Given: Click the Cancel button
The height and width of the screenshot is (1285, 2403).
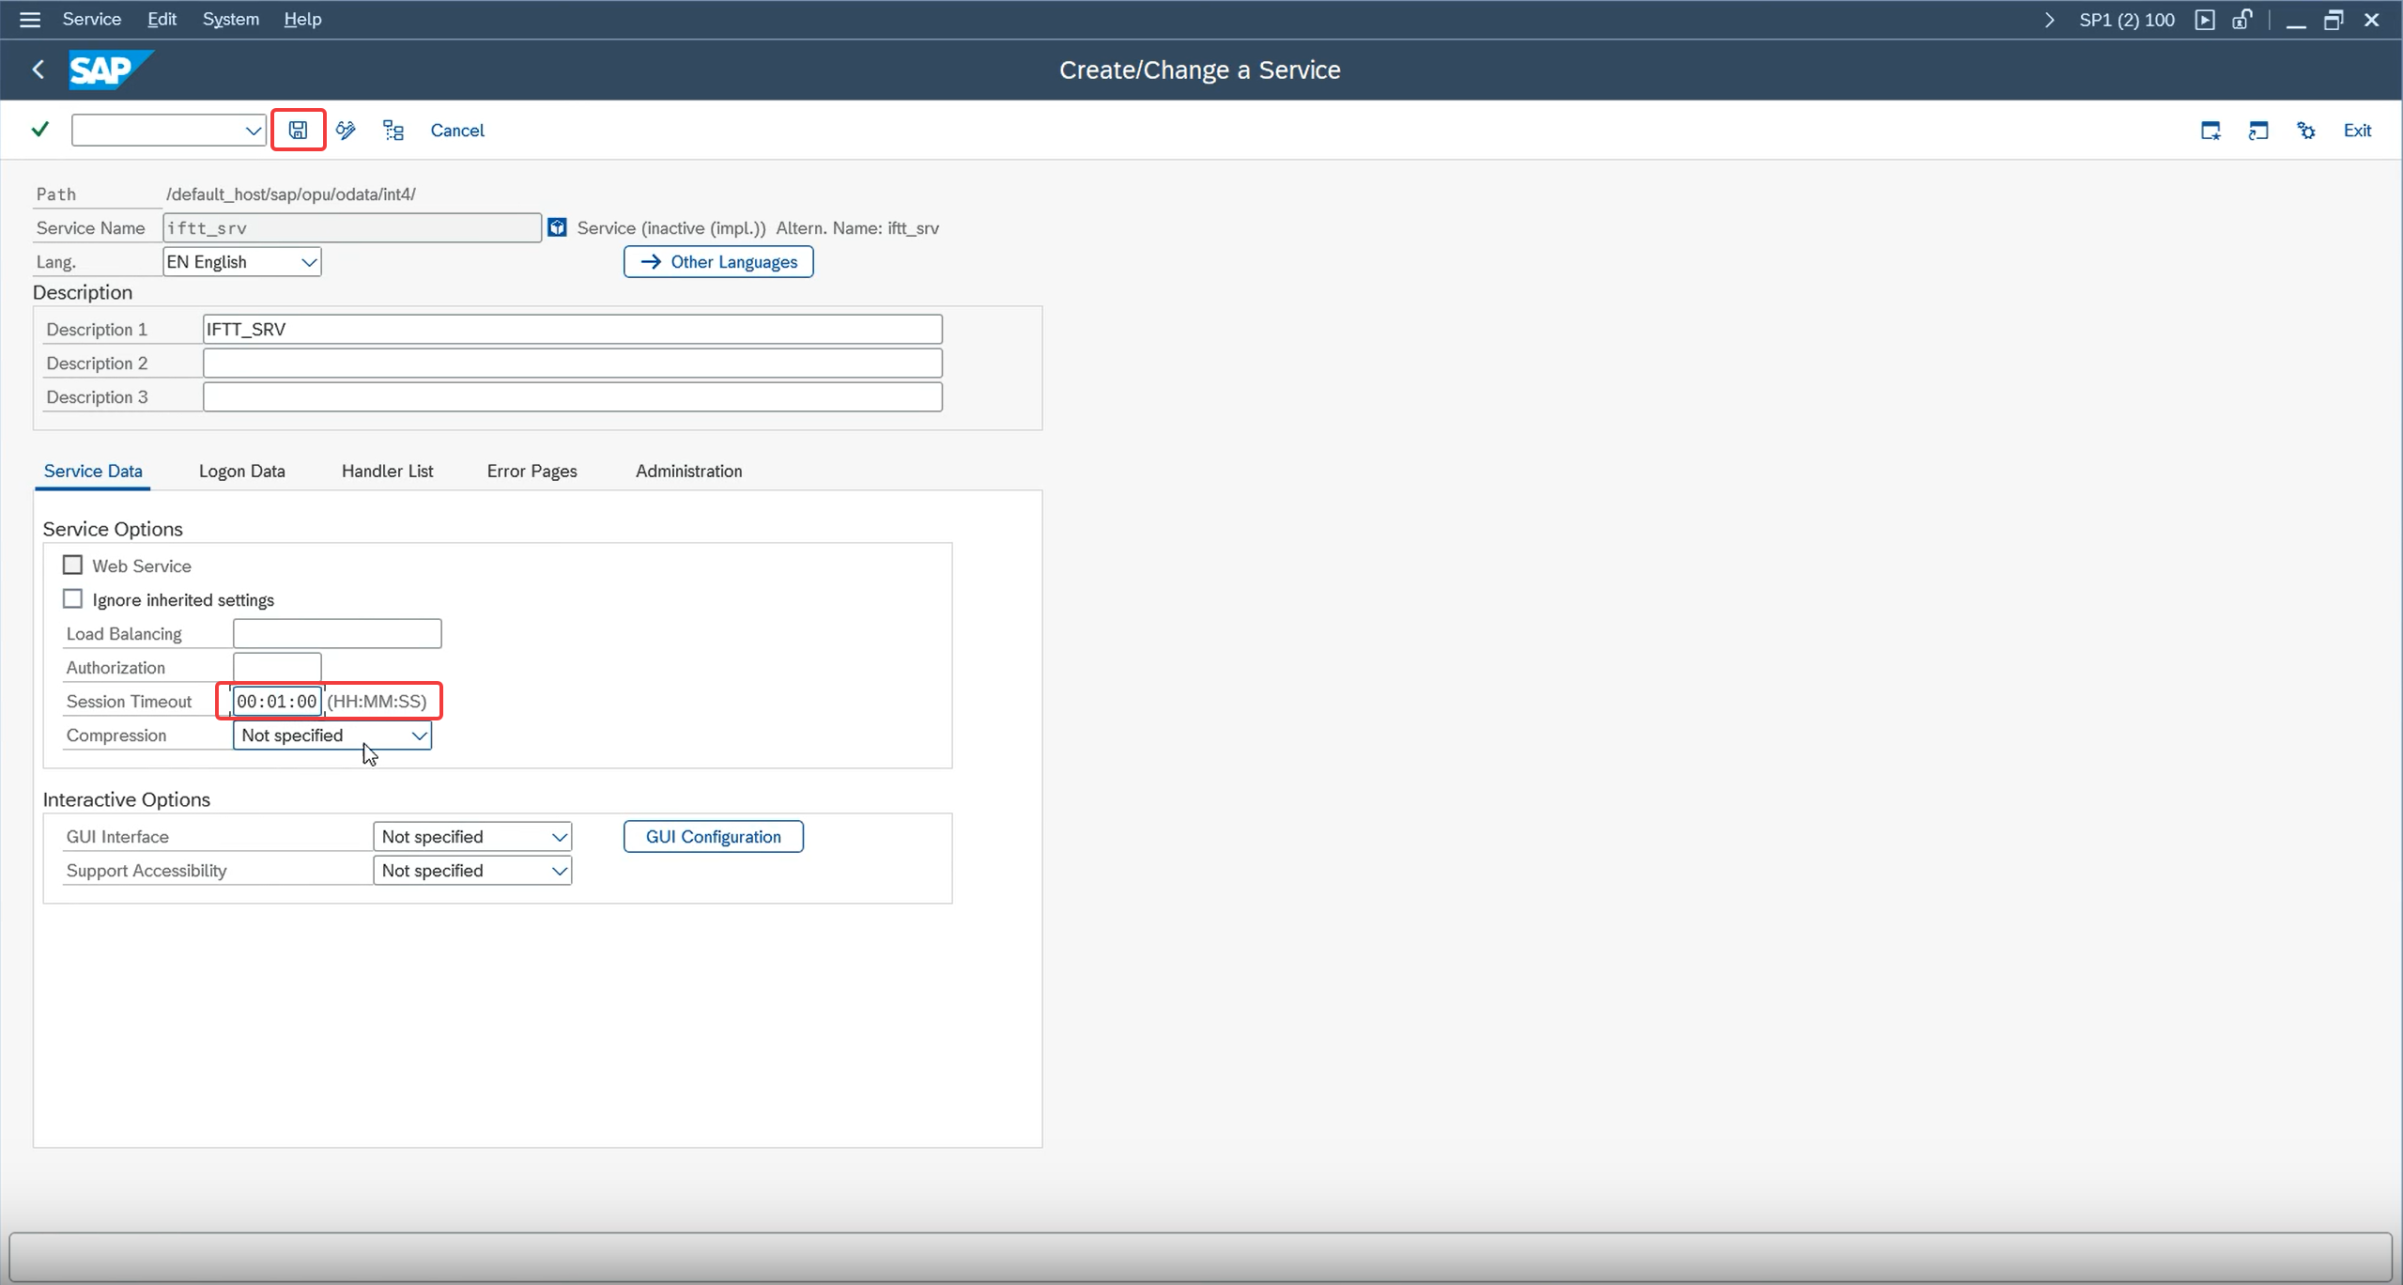Looking at the screenshot, I should pyautogui.click(x=457, y=130).
